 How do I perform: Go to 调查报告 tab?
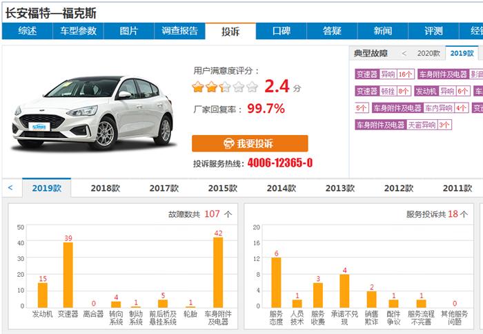point(179,31)
